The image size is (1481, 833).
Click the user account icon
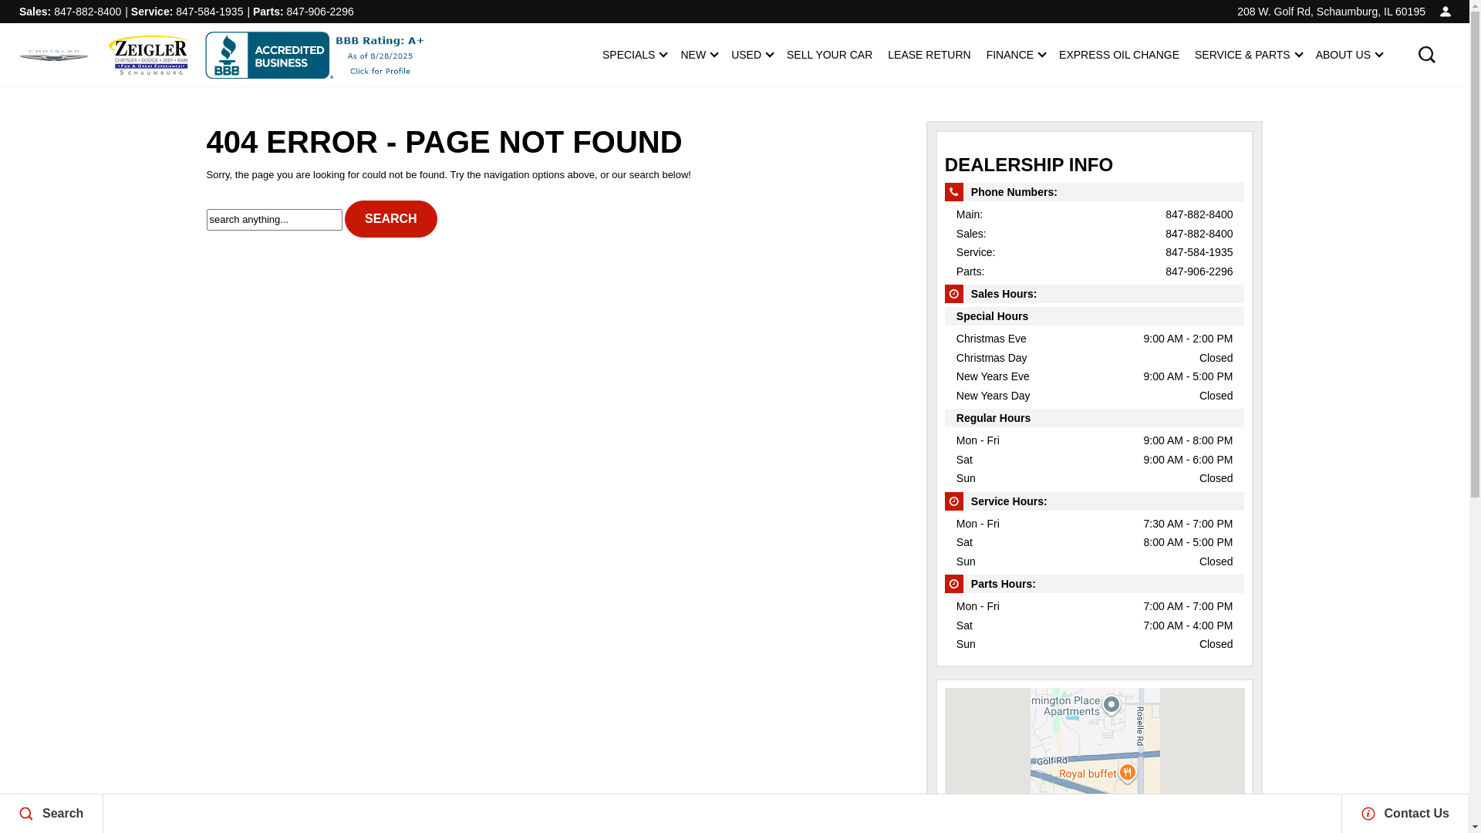coord(1445,12)
